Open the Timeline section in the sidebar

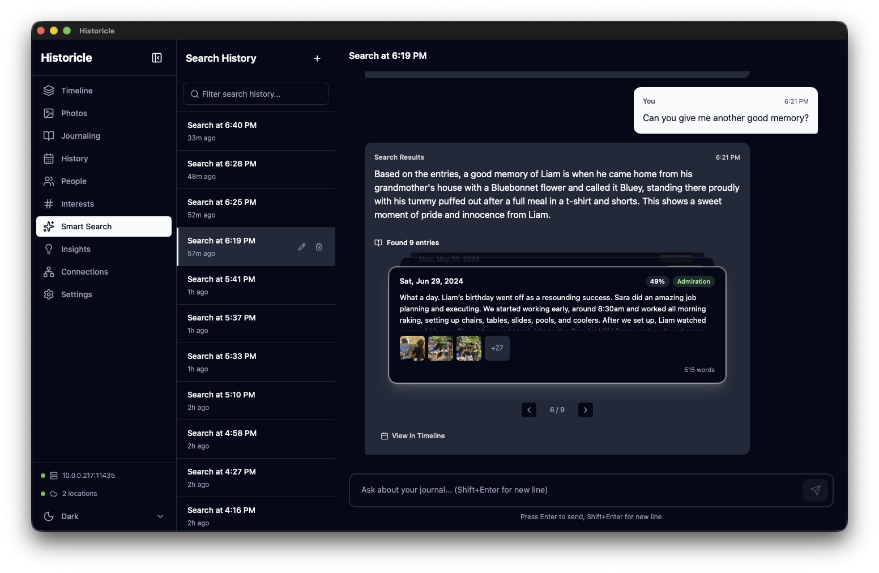pos(76,91)
